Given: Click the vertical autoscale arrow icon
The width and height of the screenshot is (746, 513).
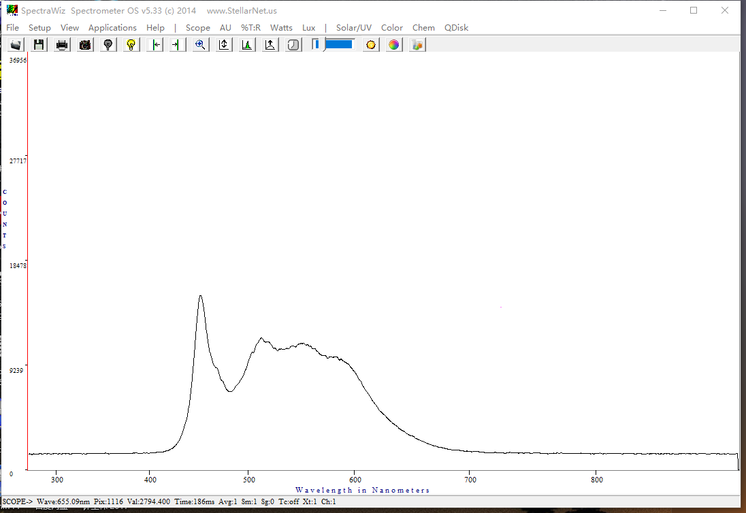Looking at the screenshot, I should pyautogui.click(x=224, y=45).
